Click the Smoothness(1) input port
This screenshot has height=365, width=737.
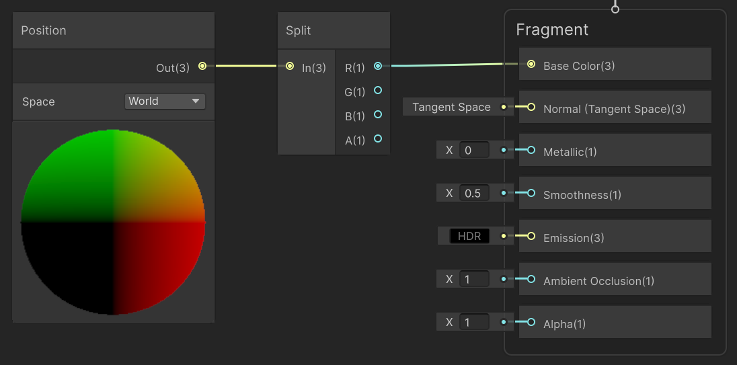531,193
